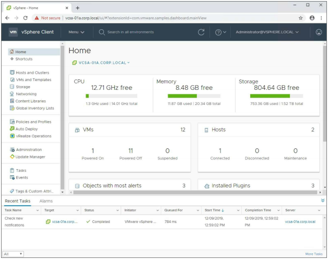Viewport: 328px width, 259px height.
Task: Click the Auto Deploy icon
Action: tap(12, 128)
